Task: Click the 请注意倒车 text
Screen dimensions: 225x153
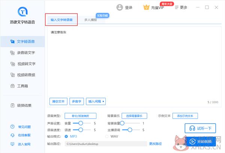Action: click(x=58, y=32)
